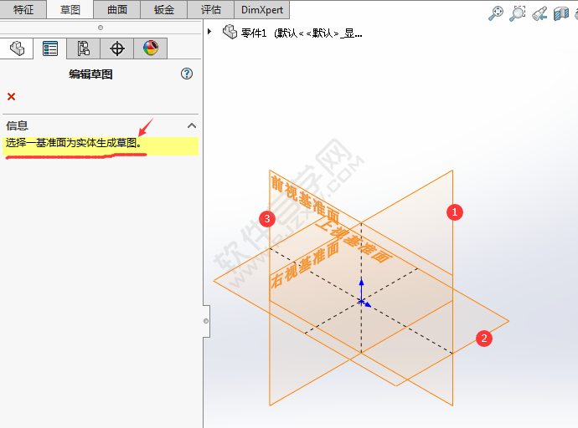Open the 评估 tab
Image resolution: width=578 pixels, height=428 pixels.
(x=211, y=9)
